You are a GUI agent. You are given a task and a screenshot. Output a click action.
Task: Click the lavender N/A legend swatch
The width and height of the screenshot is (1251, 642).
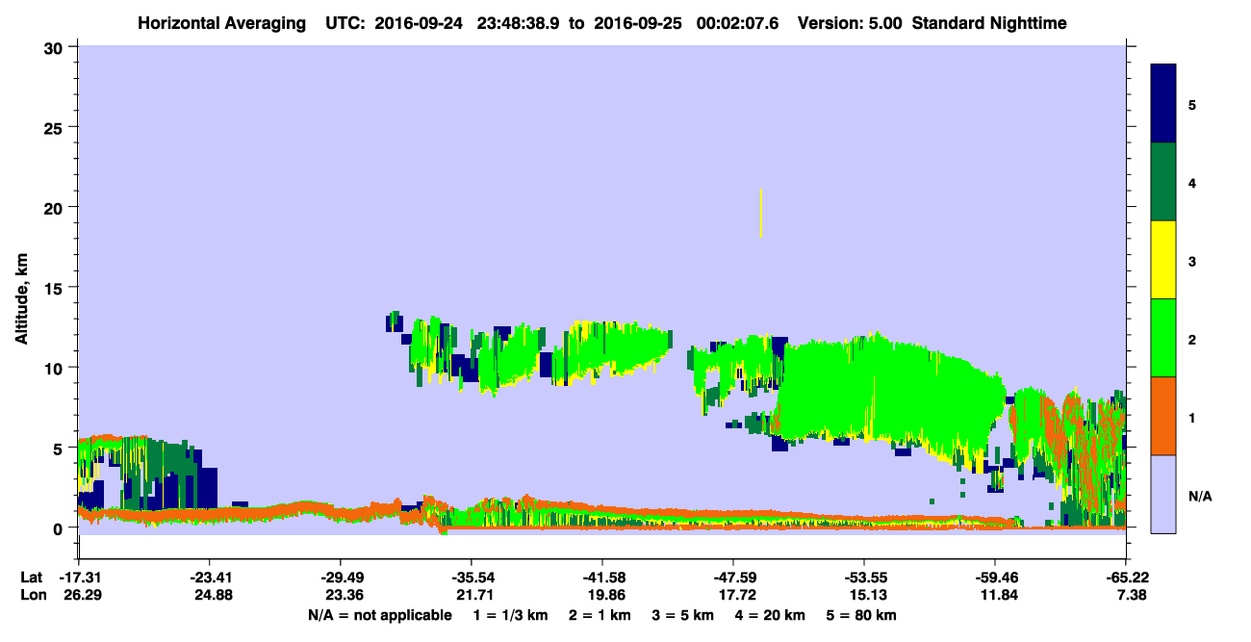[x=1163, y=493]
